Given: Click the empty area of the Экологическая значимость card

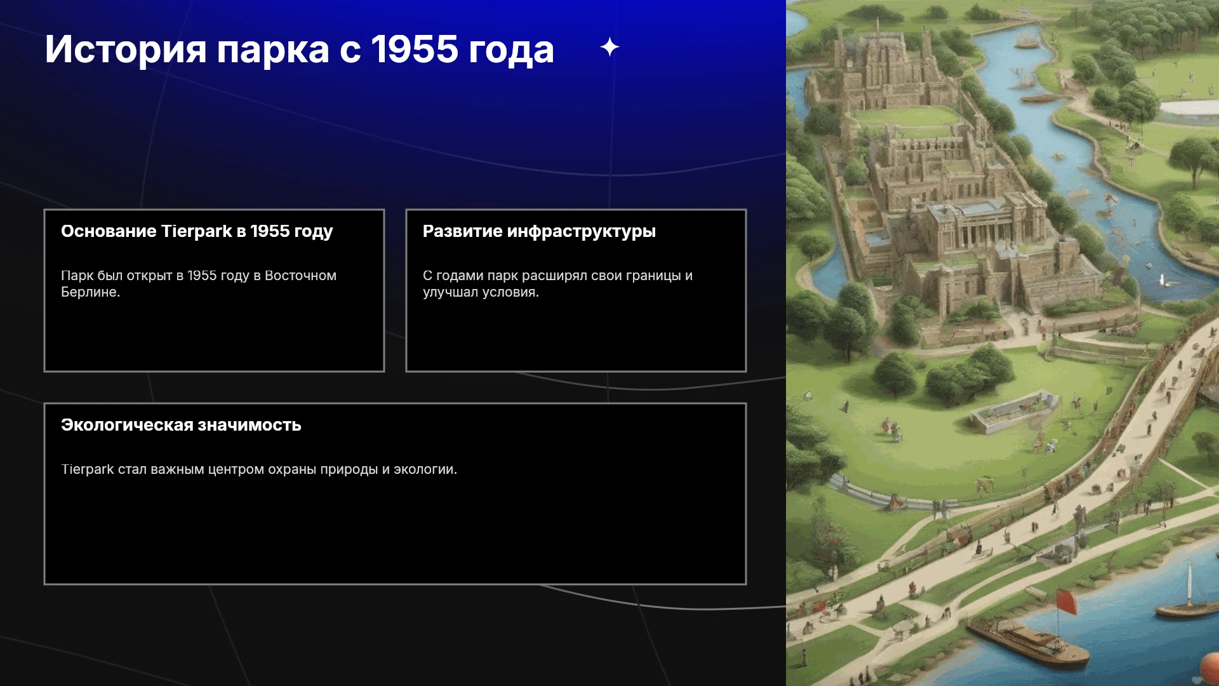Looking at the screenshot, I should point(395,534).
